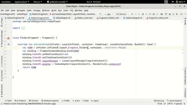The width and height of the screenshot is (187, 105).
Task: Click the Apply Changes and Restart Activity icon
Action: [x=136, y=14]
